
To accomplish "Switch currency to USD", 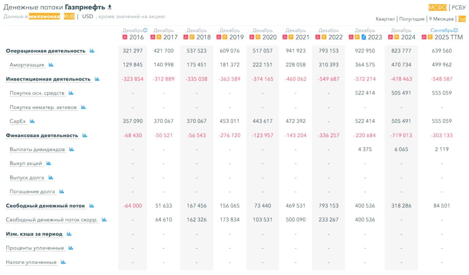I will [88, 16].
